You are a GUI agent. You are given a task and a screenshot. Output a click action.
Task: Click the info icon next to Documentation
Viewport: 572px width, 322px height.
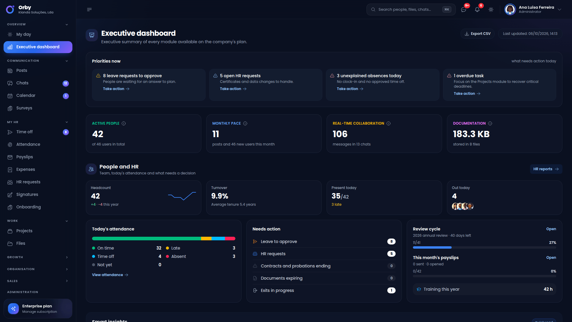click(490, 123)
